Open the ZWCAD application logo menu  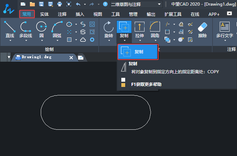[9, 9]
